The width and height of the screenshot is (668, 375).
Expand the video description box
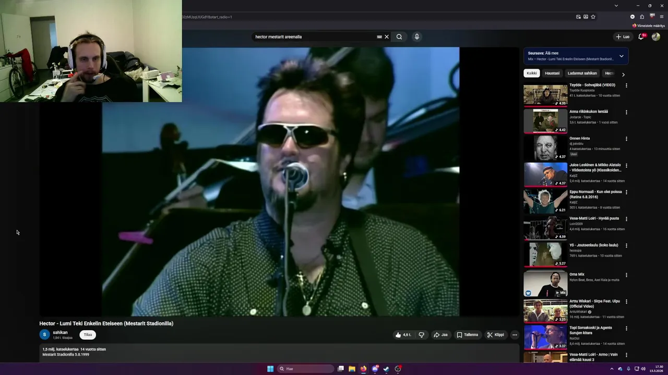pyautogui.click(x=279, y=353)
